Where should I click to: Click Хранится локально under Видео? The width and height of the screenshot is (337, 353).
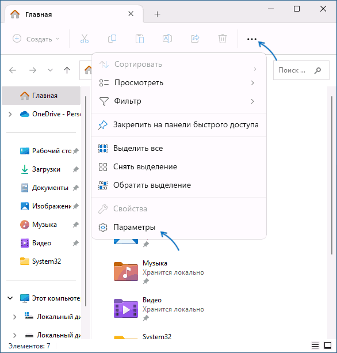pyautogui.click(x=173, y=309)
